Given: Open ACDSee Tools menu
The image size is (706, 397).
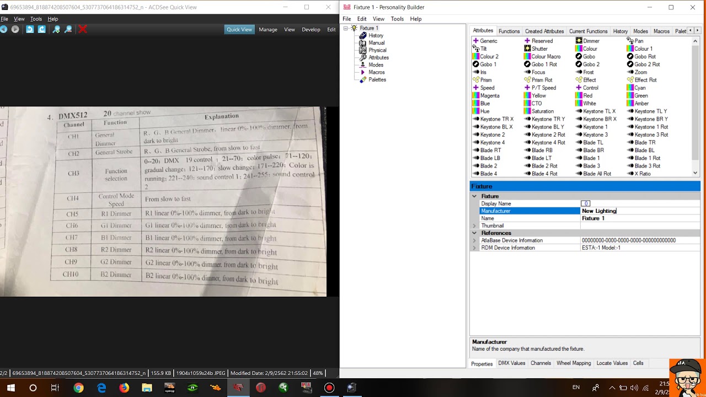Looking at the screenshot, I should tap(36, 19).
